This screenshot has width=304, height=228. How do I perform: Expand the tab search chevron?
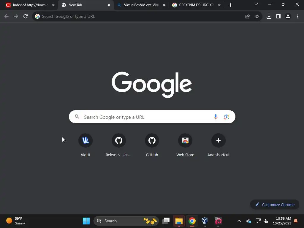(256, 4)
